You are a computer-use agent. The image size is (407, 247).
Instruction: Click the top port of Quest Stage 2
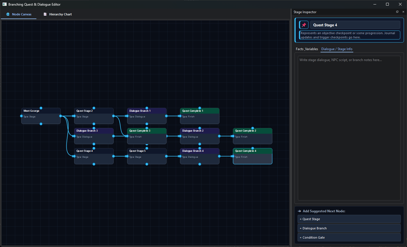(x=94, y=108)
